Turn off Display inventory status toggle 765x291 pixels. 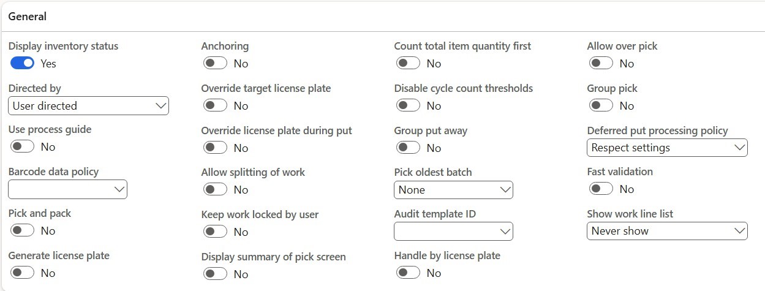pos(22,63)
